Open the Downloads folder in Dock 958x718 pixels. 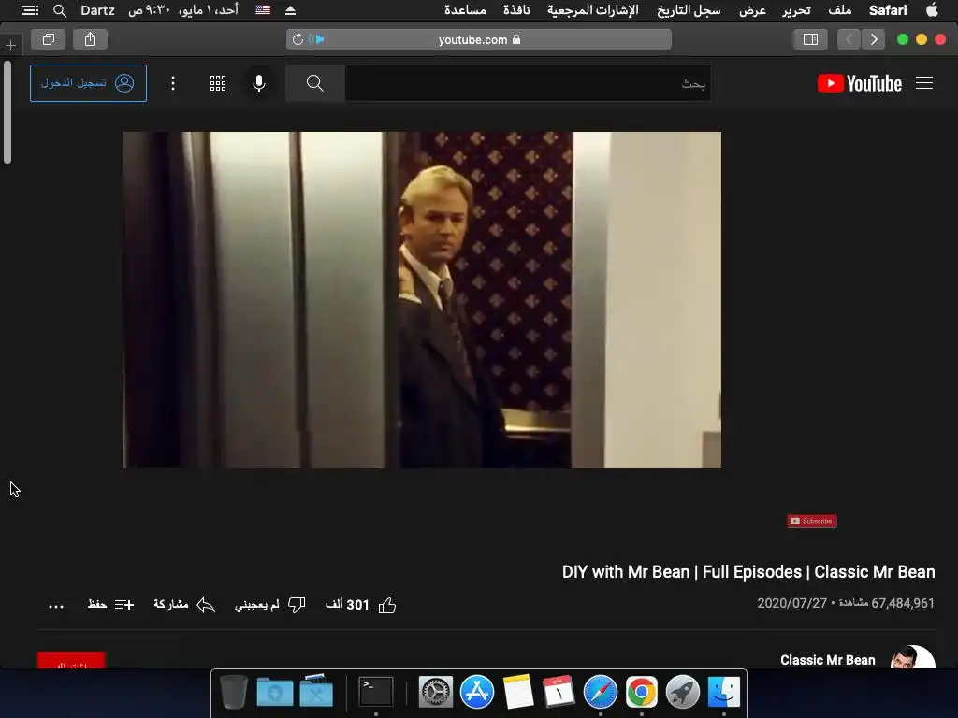click(x=275, y=693)
